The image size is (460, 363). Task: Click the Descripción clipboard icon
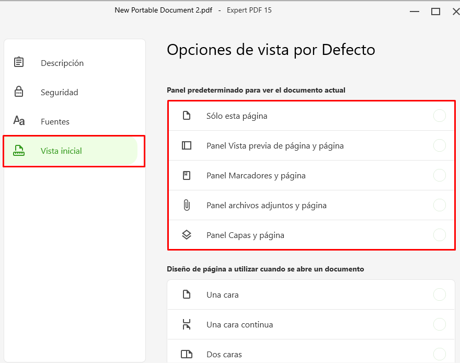point(19,62)
